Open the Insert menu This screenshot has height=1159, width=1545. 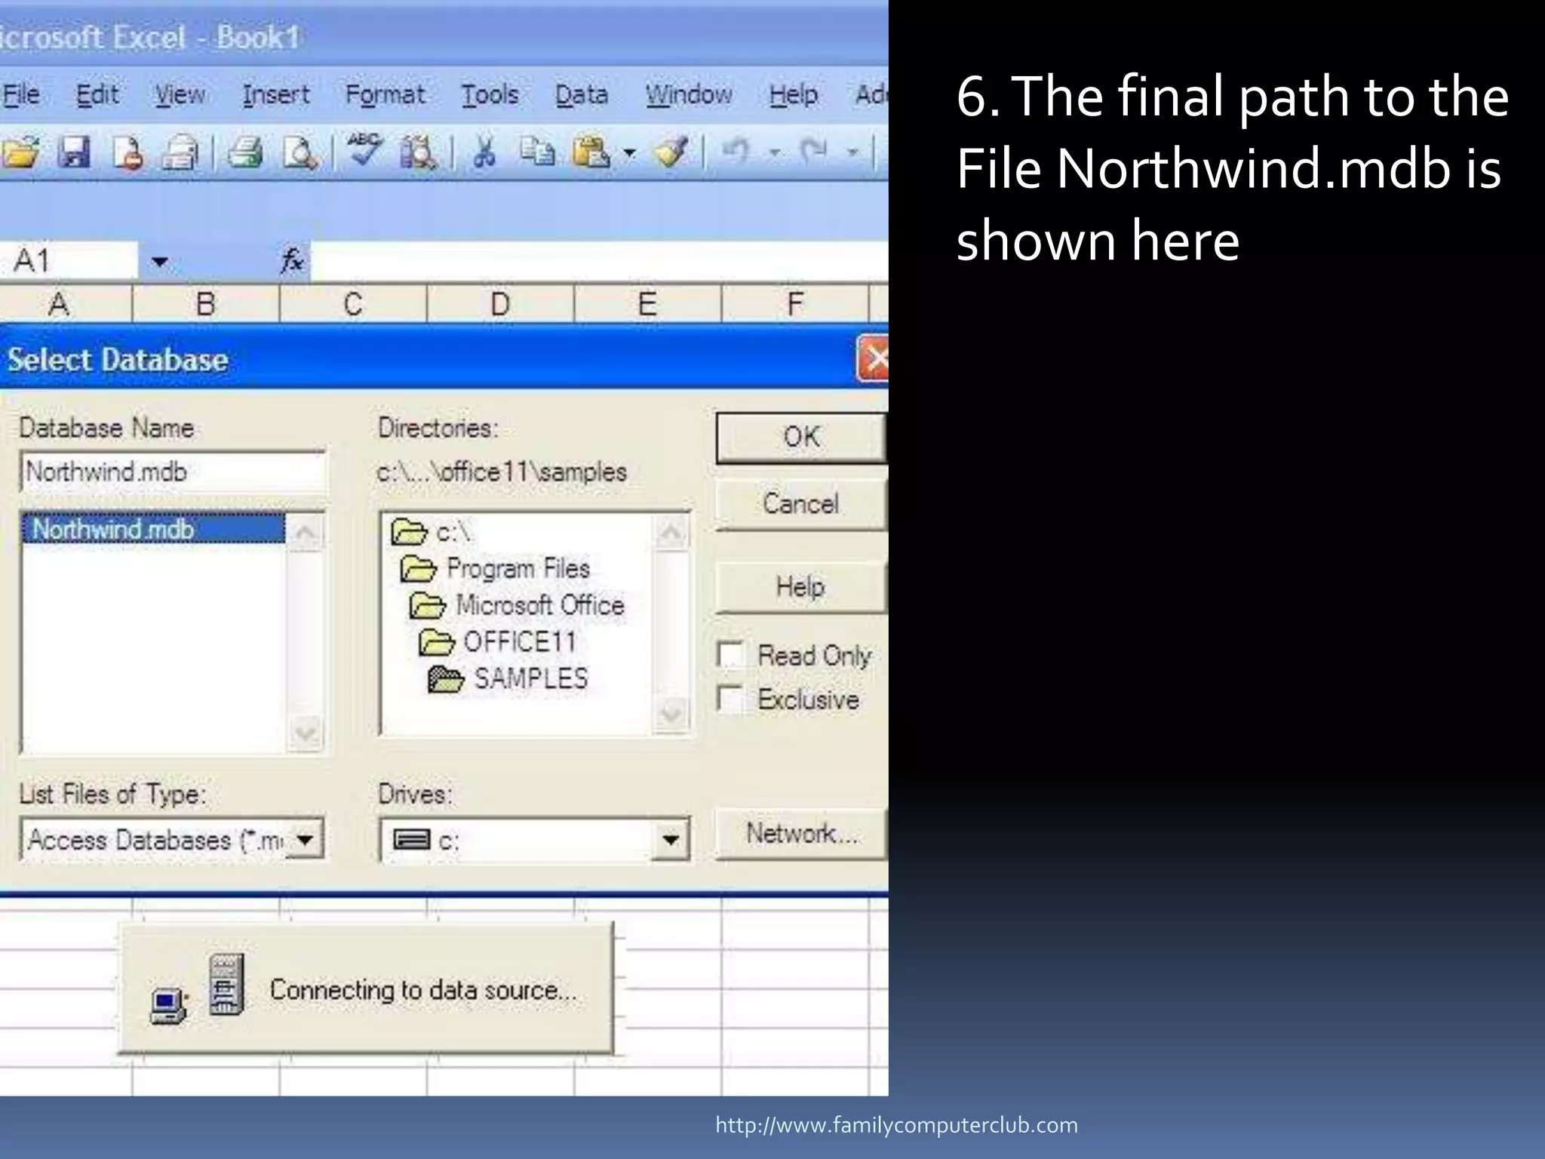[276, 94]
